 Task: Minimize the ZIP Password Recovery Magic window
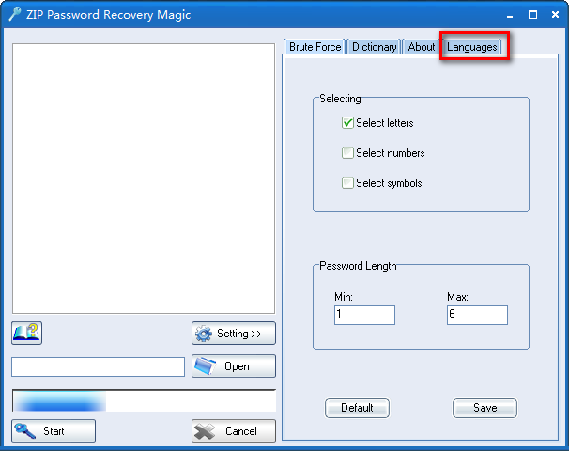(510, 15)
